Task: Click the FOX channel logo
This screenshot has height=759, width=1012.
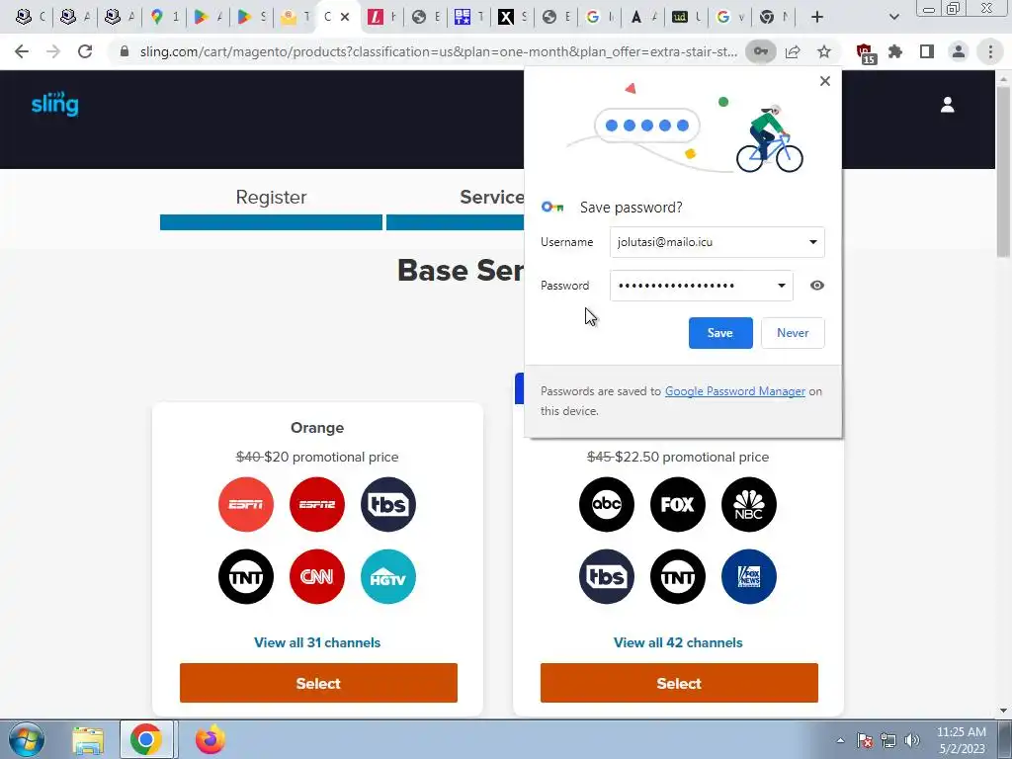Action: [678, 505]
